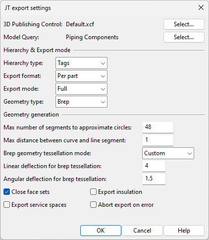The height and width of the screenshot is (240, 209).
Task: Open the Hierarchy type dropdown
Action: [81, 63]
